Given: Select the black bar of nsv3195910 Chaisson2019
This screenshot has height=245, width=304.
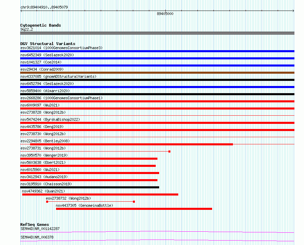Looking at the screenshot, I should point(89,187).
